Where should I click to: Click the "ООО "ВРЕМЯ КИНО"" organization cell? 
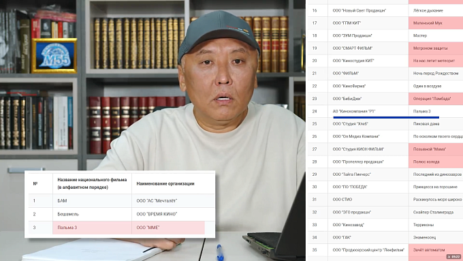pyautogui.click(x=173, y=214)
